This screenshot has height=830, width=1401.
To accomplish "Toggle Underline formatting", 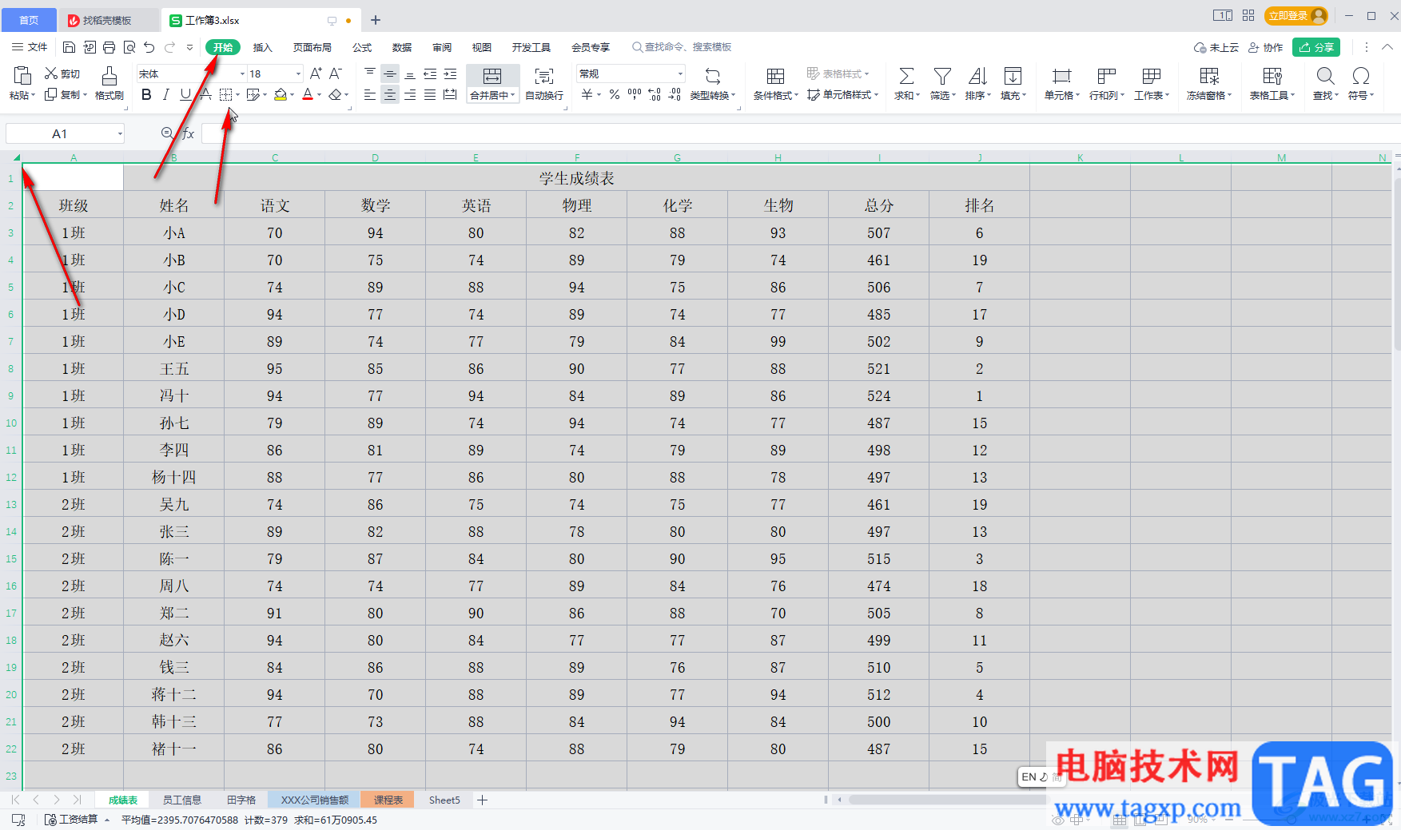I will pyautogui.click(x=185, y=94).
